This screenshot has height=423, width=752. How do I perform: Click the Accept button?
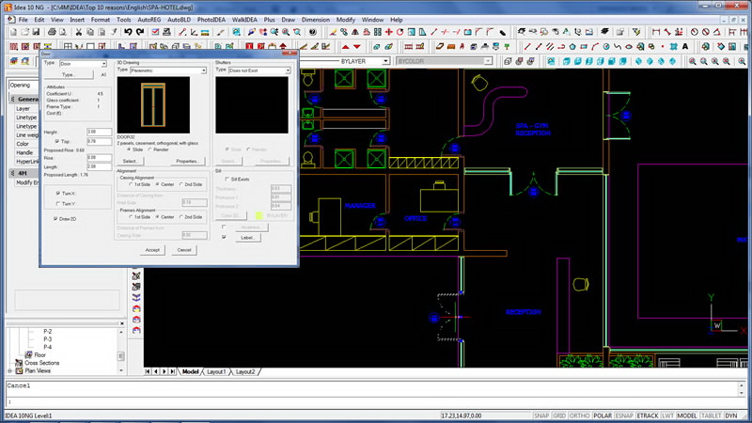coord(152,250)
